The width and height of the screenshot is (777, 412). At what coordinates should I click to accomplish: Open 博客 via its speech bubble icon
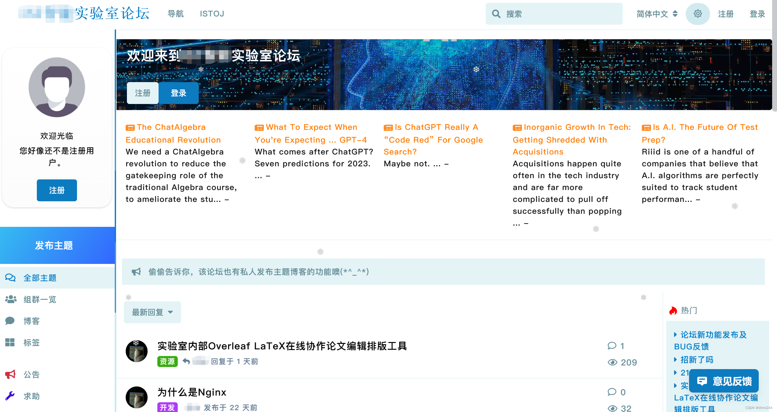[9, 321]
